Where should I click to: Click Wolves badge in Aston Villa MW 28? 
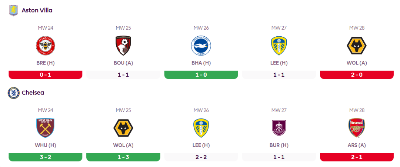tap(357, 46)
